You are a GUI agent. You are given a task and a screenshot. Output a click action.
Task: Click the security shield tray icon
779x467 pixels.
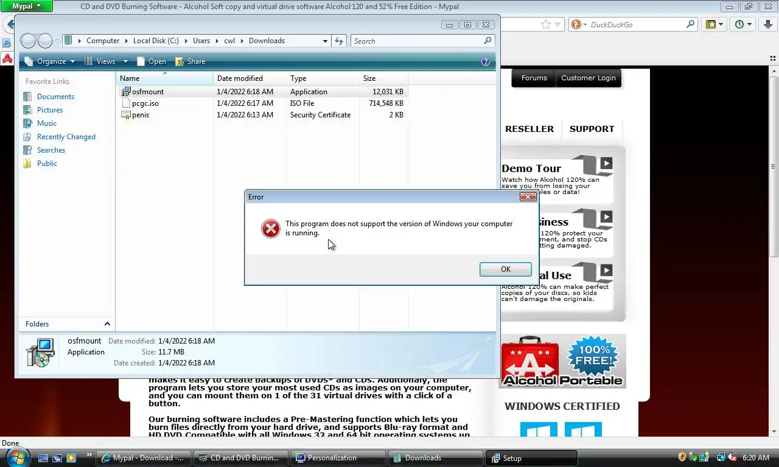point(682,457)
